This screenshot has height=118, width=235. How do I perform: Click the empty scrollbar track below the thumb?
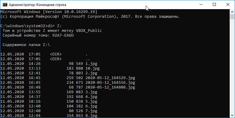[232, 66]
